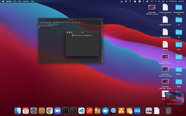Open Finder from the dock

tap(18, 110)
